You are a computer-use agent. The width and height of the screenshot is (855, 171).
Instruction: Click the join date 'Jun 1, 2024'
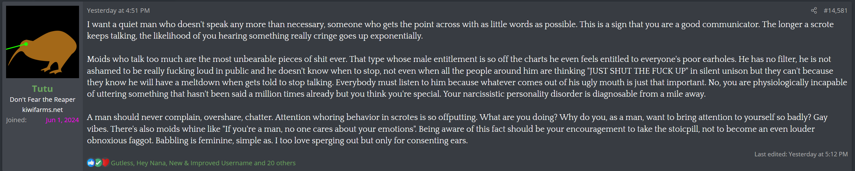[62, 120]
